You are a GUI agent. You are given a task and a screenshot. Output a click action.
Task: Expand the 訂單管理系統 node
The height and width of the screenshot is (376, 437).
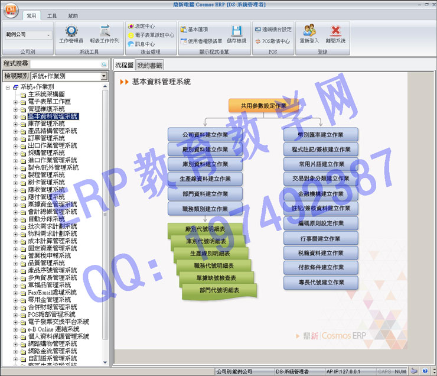point(15,139)
